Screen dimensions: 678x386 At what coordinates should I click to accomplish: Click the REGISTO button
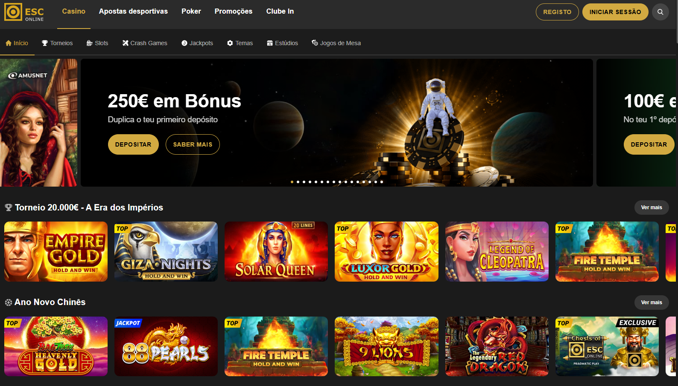557,12
